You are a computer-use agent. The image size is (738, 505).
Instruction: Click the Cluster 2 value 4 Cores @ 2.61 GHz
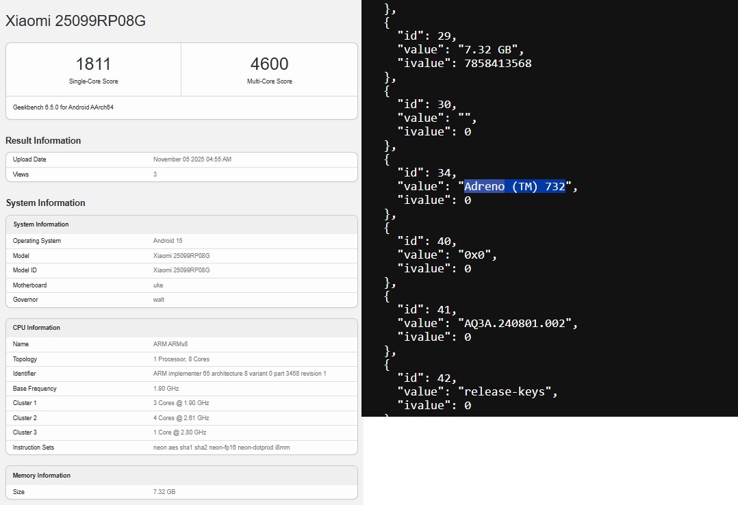[x=181, y=418]
